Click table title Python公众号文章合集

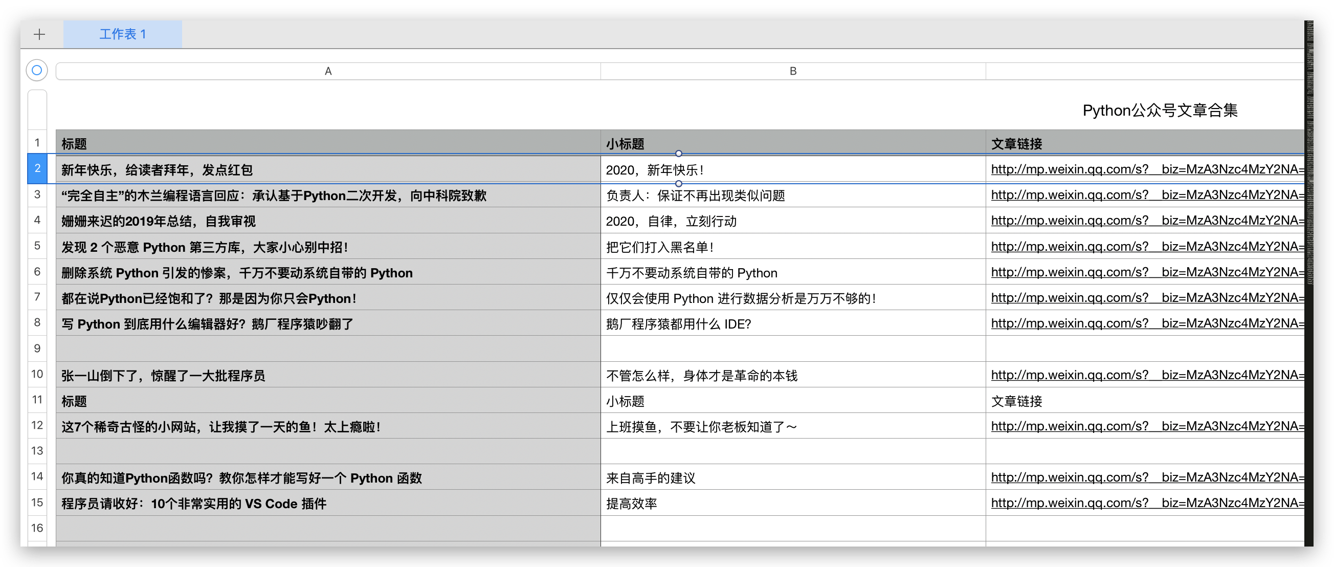pos(1160,111)
